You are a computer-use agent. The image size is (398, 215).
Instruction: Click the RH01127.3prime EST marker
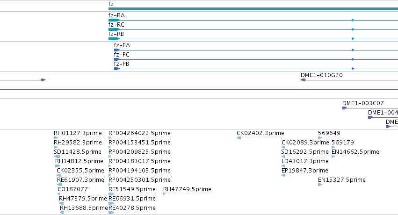tap(56, 138)
